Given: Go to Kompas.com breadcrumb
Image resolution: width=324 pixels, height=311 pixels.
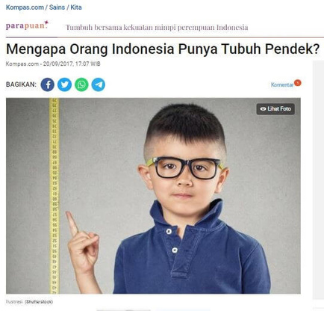Looking at the screenshot, I should pos(25,7).
